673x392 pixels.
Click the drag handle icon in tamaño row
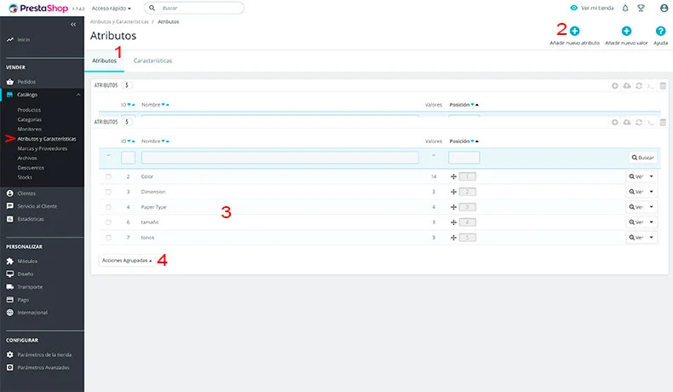(x=453, y=222)
